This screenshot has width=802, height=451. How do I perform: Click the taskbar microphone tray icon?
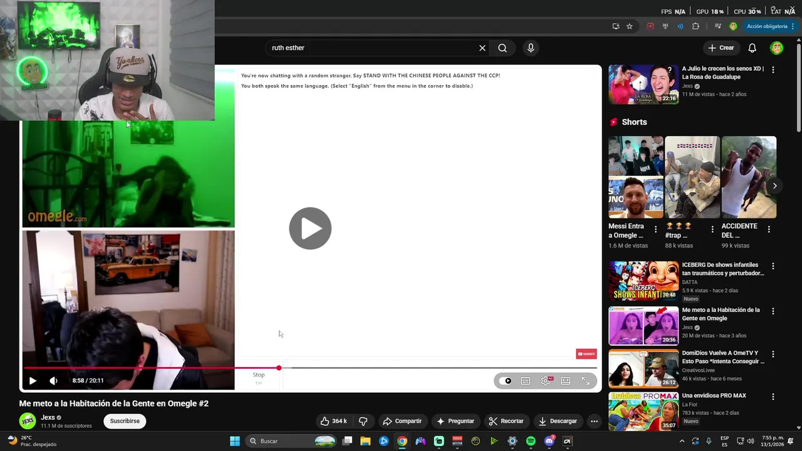[x=709, y=441]
